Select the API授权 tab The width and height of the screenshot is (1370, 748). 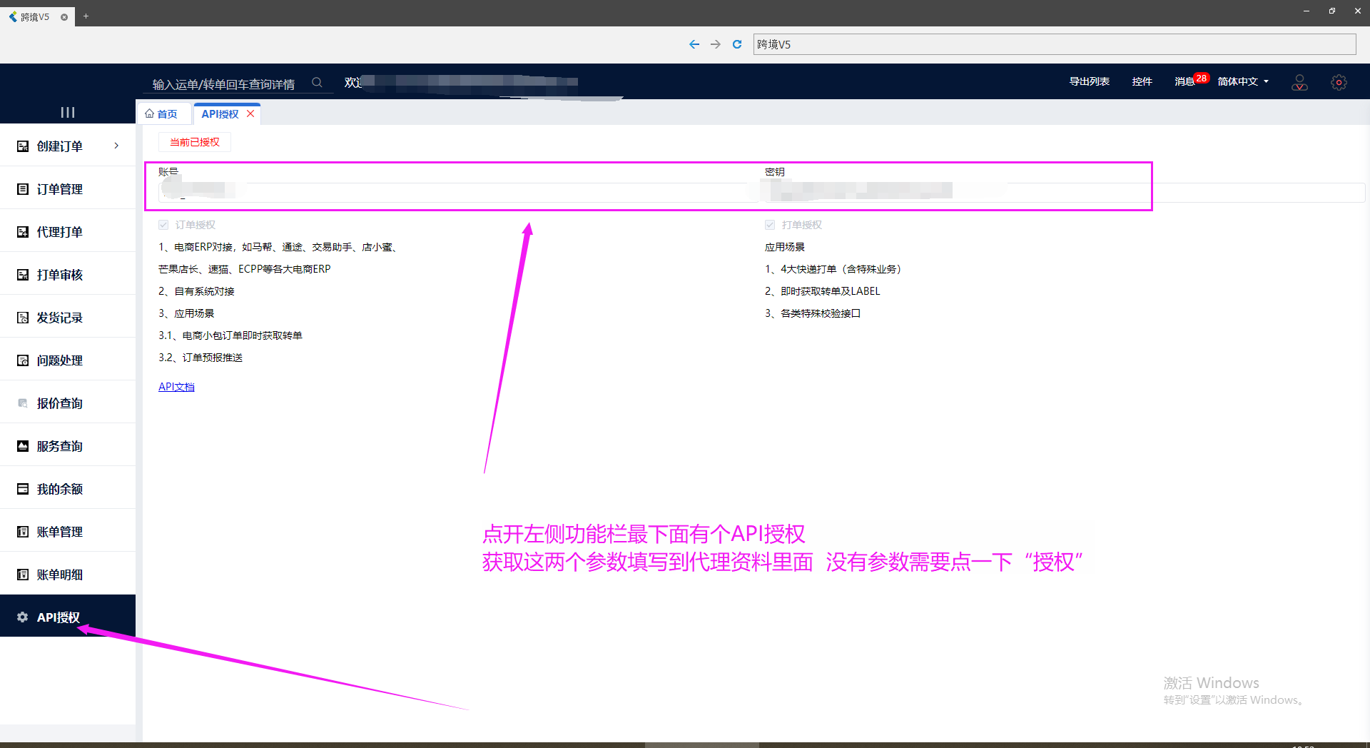point(219,113)
